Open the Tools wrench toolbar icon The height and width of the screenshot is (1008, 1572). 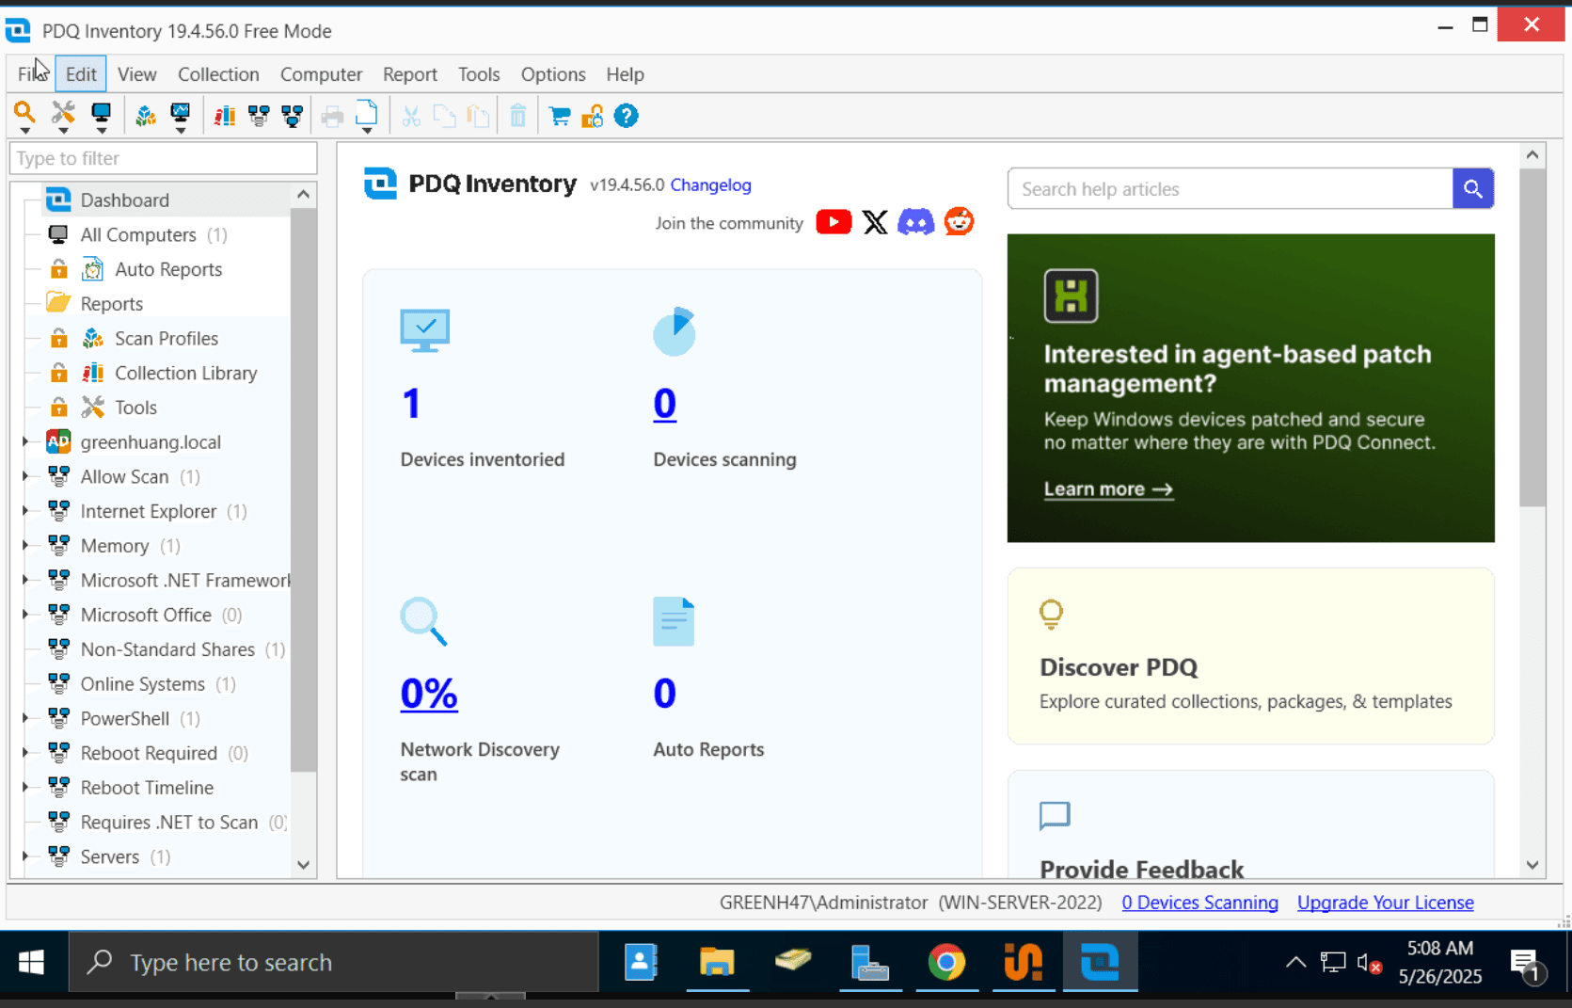tap(63, 113)
